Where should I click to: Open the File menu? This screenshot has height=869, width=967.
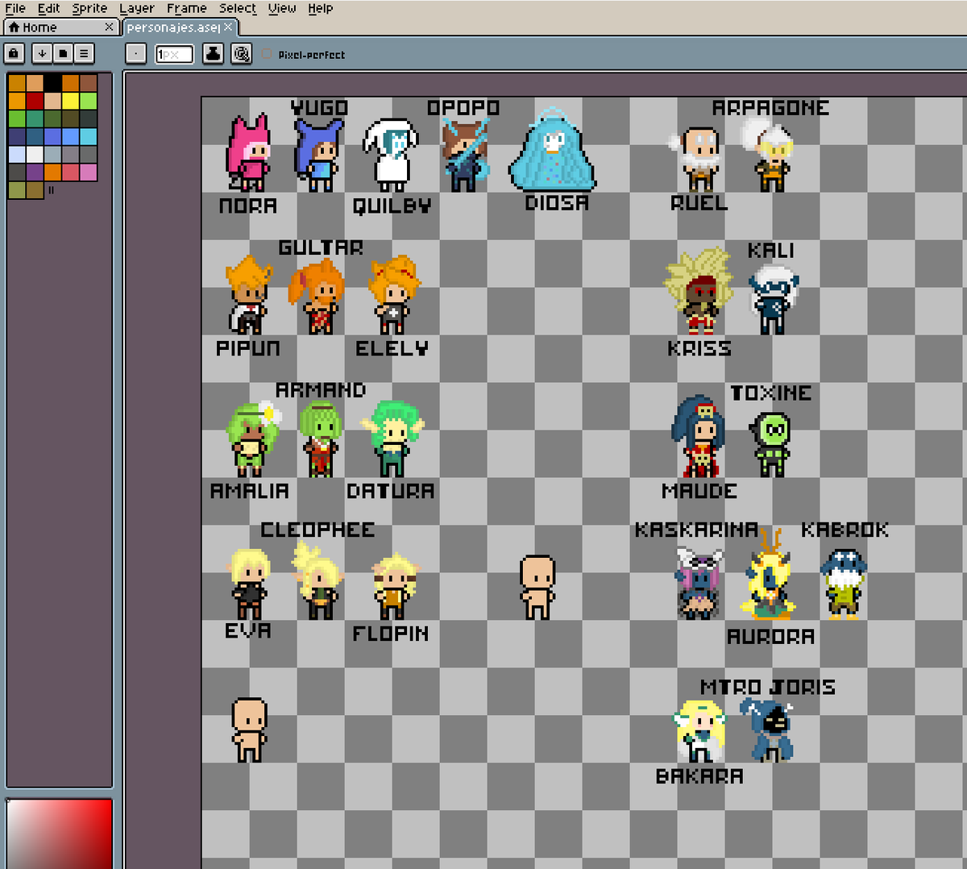[15, 8]
